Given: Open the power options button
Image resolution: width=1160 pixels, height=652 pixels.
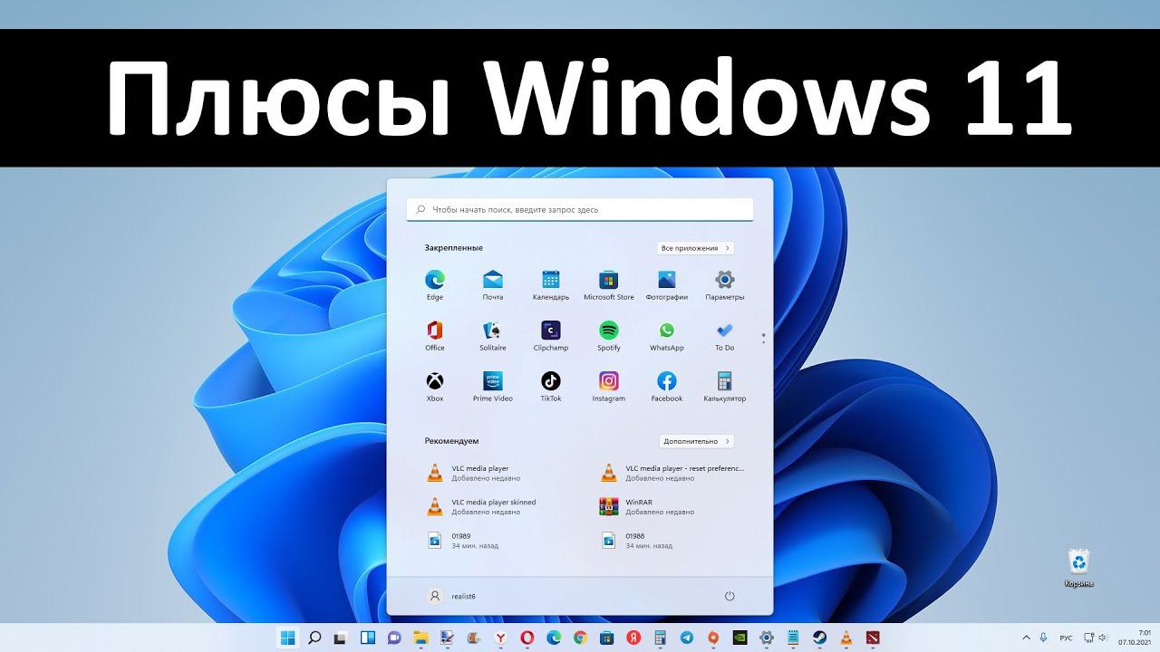Looking at the screenshot, I should pyautogui.click(x=730, y=596).
